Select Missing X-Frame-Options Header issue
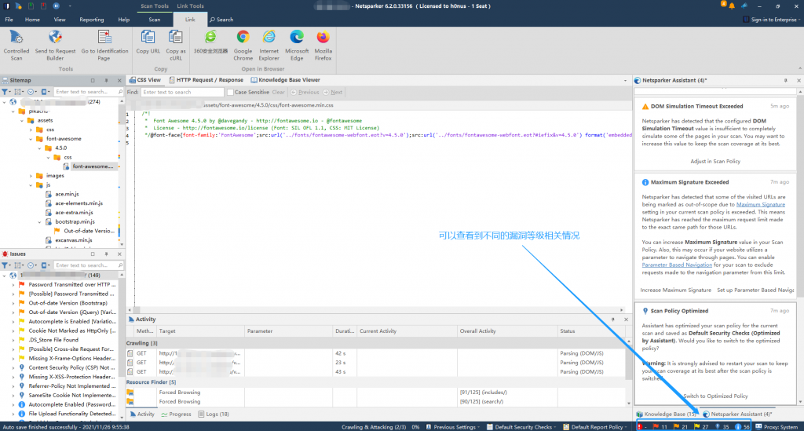Viewport: 804px width, 431px height. pyautogui.click(x=71, y=358)
